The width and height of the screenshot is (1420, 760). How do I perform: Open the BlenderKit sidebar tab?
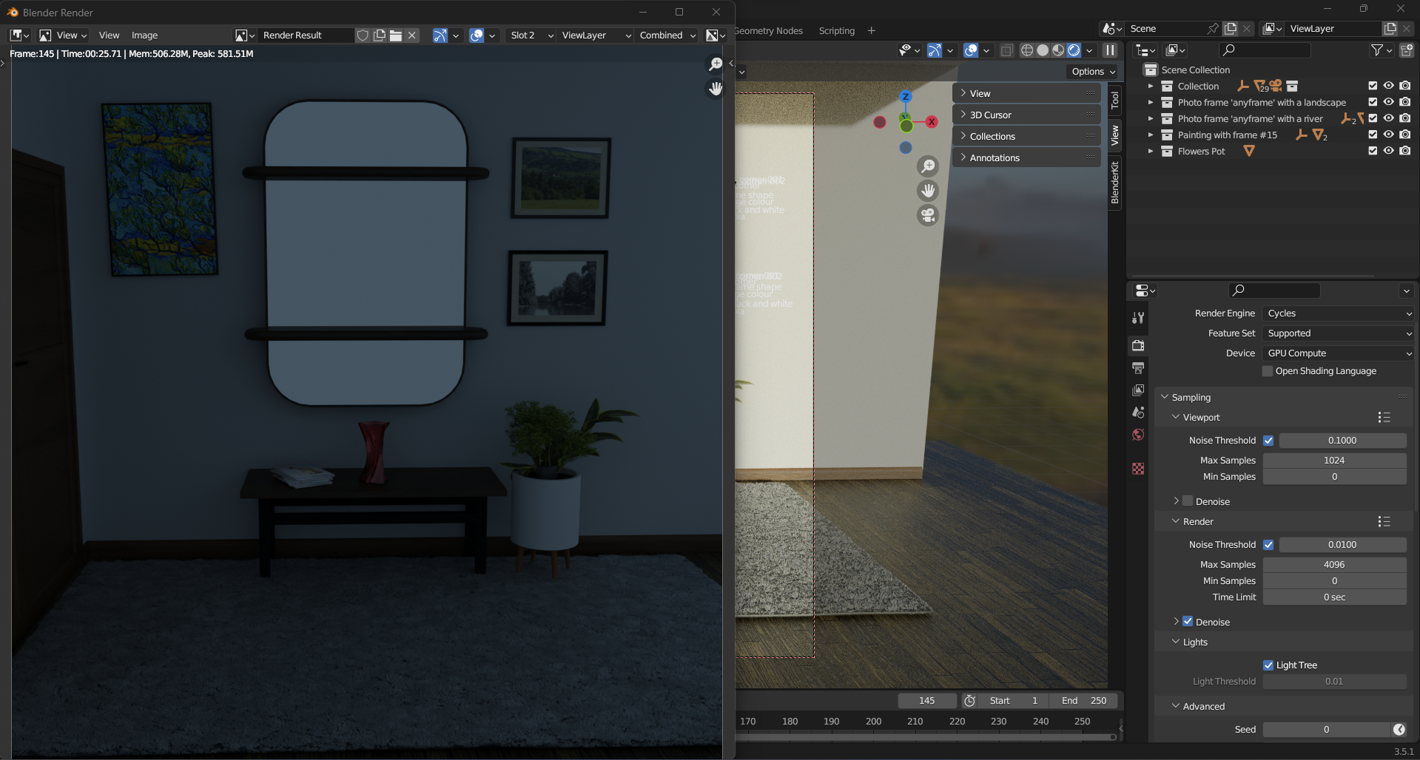pyautogui.click(x=1115, y=183)
